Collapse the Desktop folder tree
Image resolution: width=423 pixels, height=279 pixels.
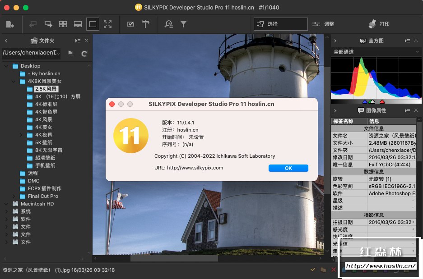(7, 66)
